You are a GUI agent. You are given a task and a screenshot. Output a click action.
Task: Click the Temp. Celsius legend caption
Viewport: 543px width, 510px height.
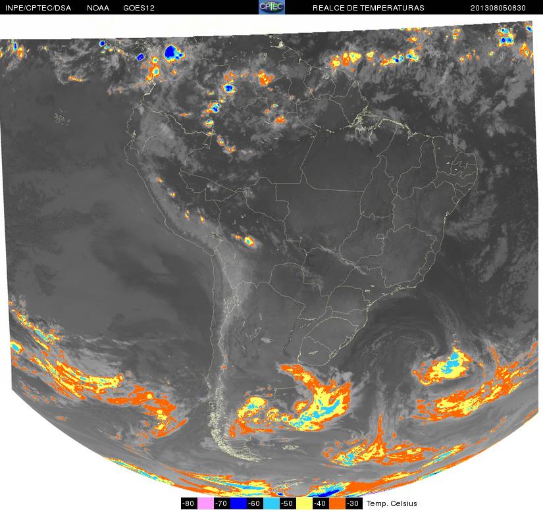392,503
